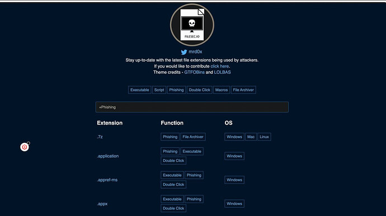Filter by the Executable tag at top
386x216 pixels.
click(x=140, y=90)
